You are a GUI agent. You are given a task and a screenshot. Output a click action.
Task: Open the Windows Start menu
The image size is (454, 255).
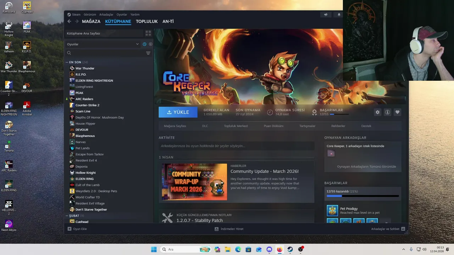coord(154,249)
